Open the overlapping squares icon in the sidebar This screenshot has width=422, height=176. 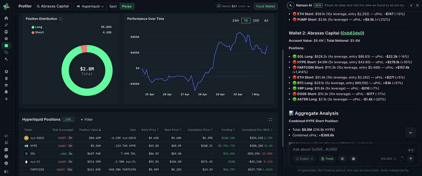coord(6,52)
